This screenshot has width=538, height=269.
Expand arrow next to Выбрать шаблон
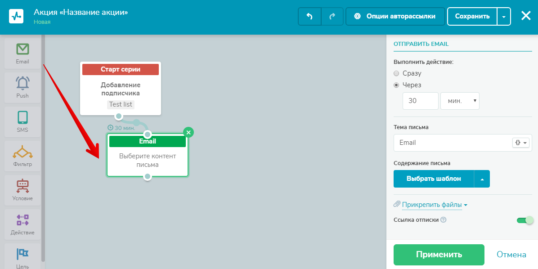click(482, 179)
